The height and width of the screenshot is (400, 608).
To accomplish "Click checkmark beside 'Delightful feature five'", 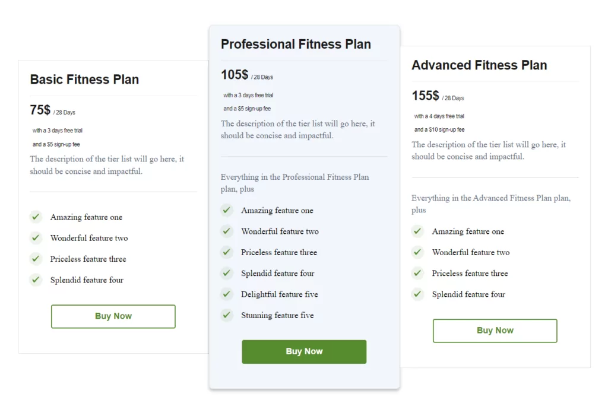I will tap(227, 294).
